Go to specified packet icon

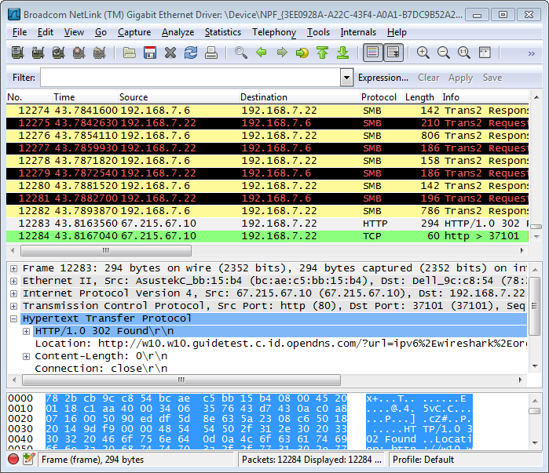(x=302, y=53)
